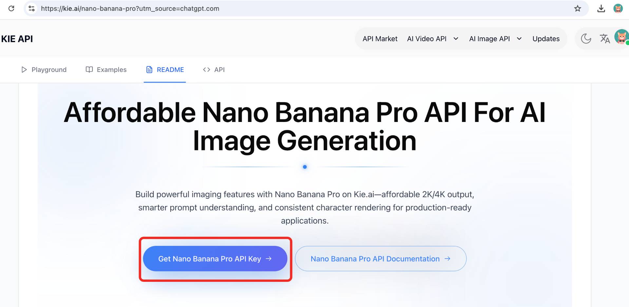Open the API Market menu item
The width and height of the screenshot is (629, 307).
[x=380, y=39]
